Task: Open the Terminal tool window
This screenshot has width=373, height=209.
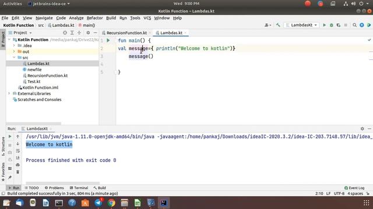Action: (x=79, y=188)
